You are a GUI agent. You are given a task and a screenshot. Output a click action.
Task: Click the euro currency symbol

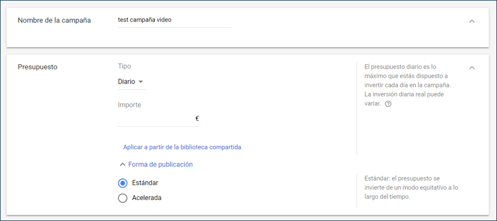[x=197, y=119]
